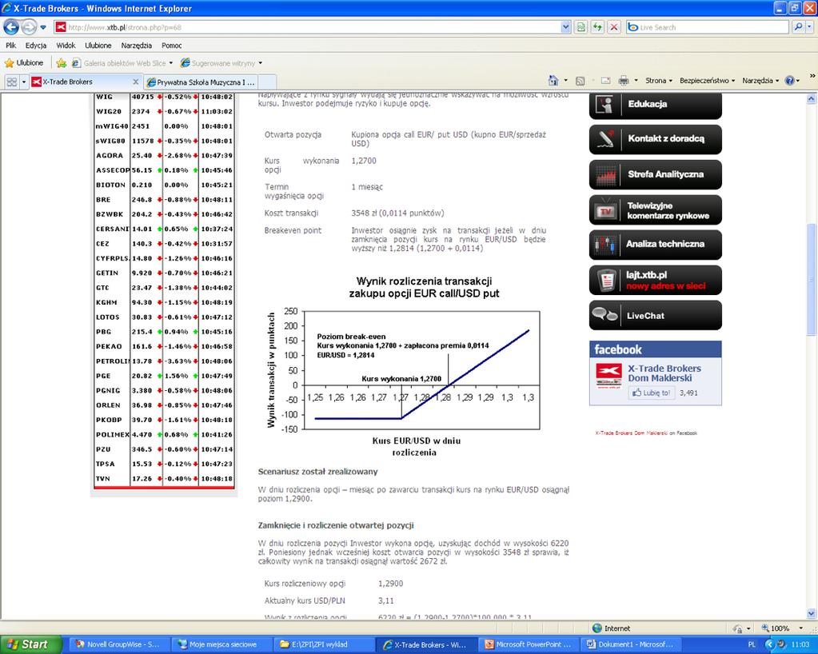Open the Edukacja sidebar button
This screenshot has width=818, height=654.
[655, 104]
